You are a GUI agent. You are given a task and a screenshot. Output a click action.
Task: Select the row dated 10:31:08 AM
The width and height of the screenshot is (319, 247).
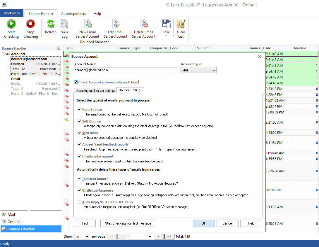(x=292, y=101)
